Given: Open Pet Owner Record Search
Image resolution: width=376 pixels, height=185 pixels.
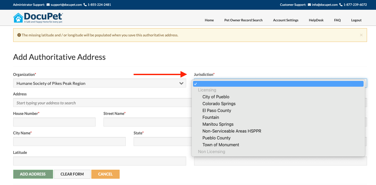Looking at the screenshot, I should point(243,20).
